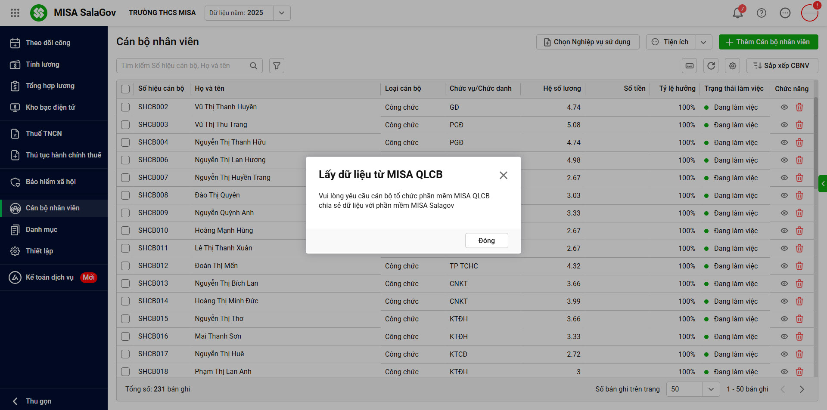Refresh the employee list
Image resolution: width=827 pixels, height=410 pixels.
point(711,66)
